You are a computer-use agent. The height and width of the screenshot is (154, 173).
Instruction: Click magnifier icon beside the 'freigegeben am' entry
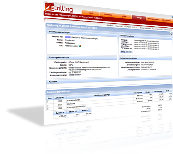[x=158, y=45]
